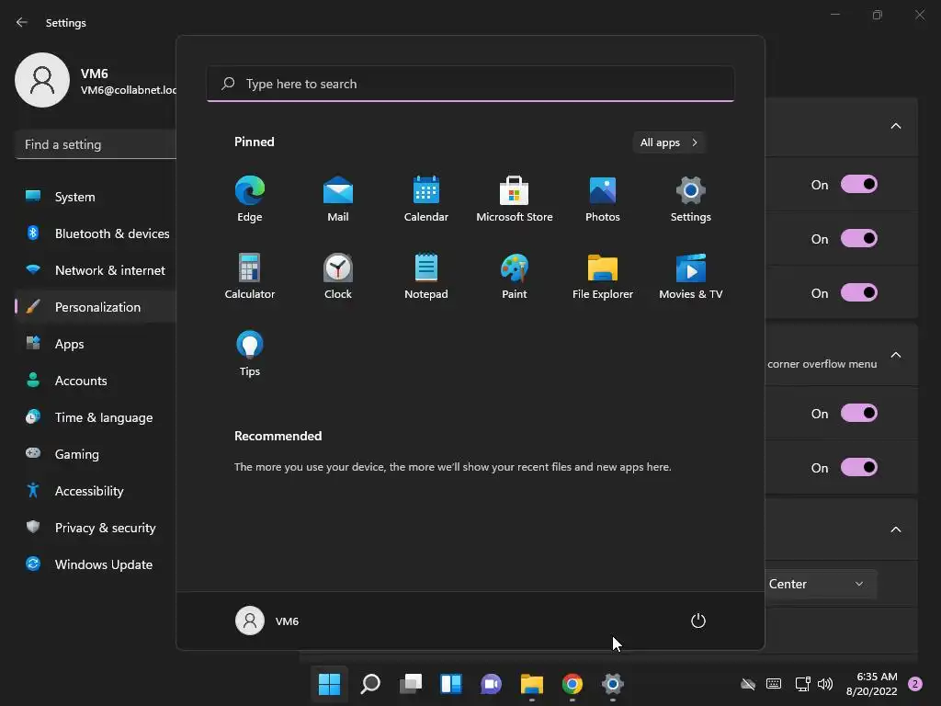The height and width of the screenshot is (706, 941).
Task: Open pinned File Explorer in Start menu
Action: pos(603,276)
